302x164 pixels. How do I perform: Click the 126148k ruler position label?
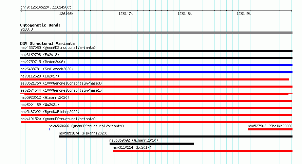tap(185, 14)
